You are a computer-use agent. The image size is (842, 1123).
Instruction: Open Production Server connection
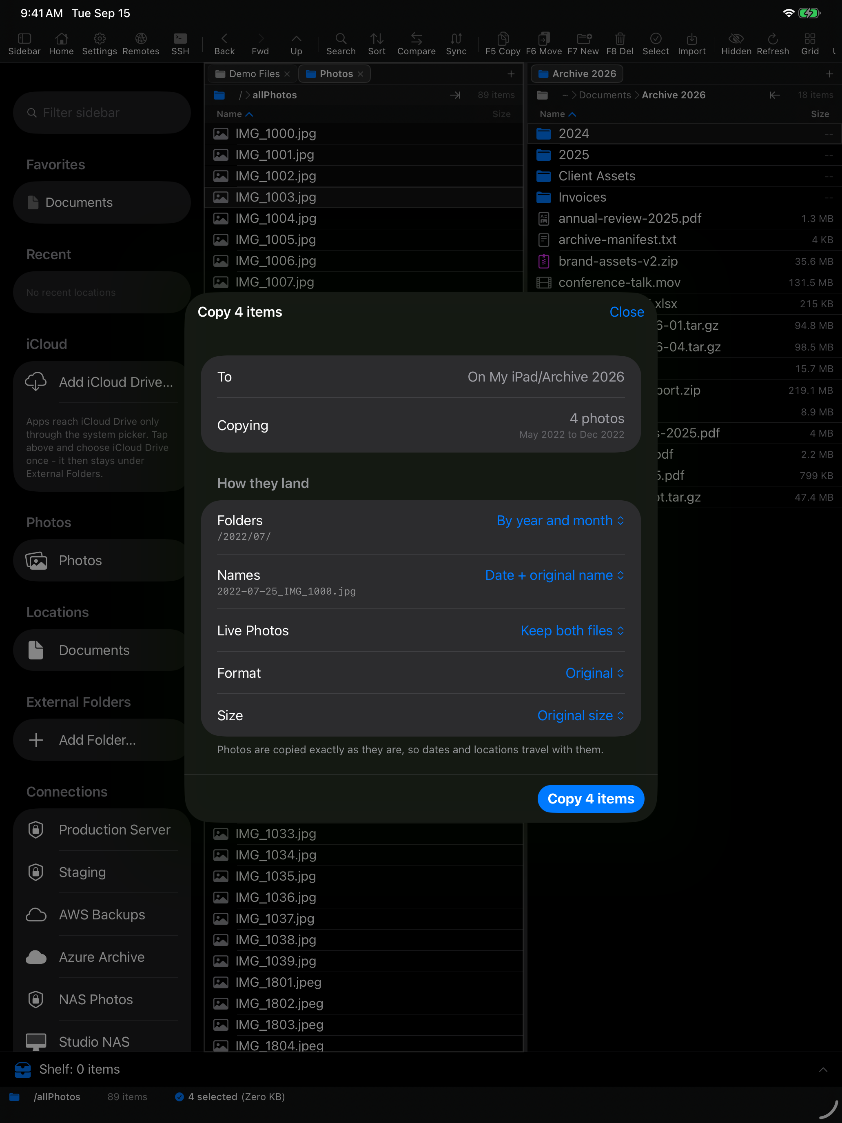pos(102,830)
